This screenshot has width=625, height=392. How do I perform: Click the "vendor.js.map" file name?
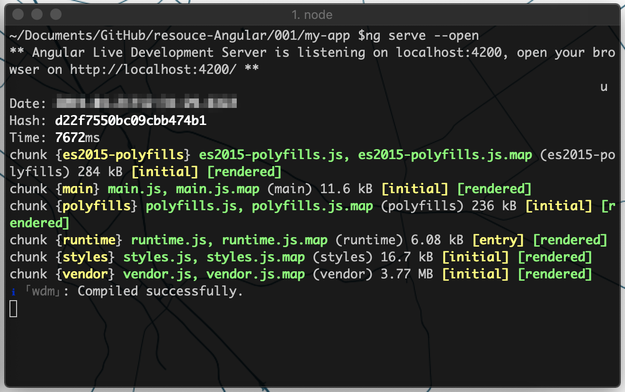pos(256,274)
